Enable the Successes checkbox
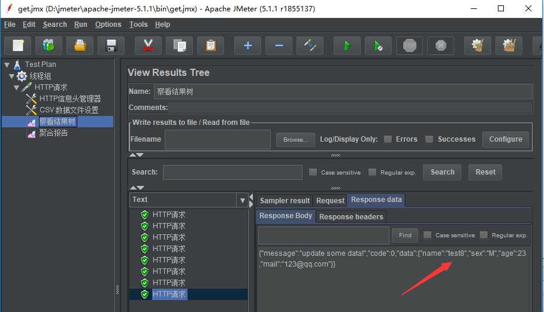The image size is (544, 312). pyautogui.click(x=429, y=139)
